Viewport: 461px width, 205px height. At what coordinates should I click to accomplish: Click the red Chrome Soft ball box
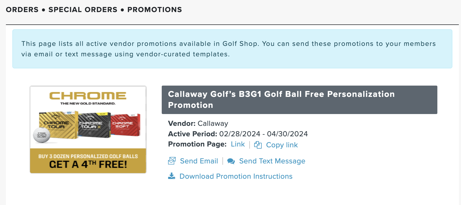click(125, 125)
